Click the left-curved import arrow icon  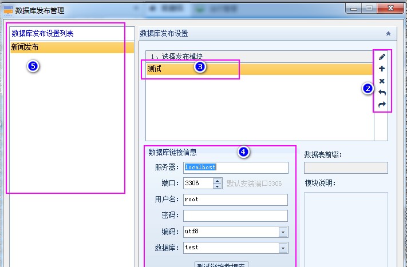pyautogui.click(x=382, y=93)
